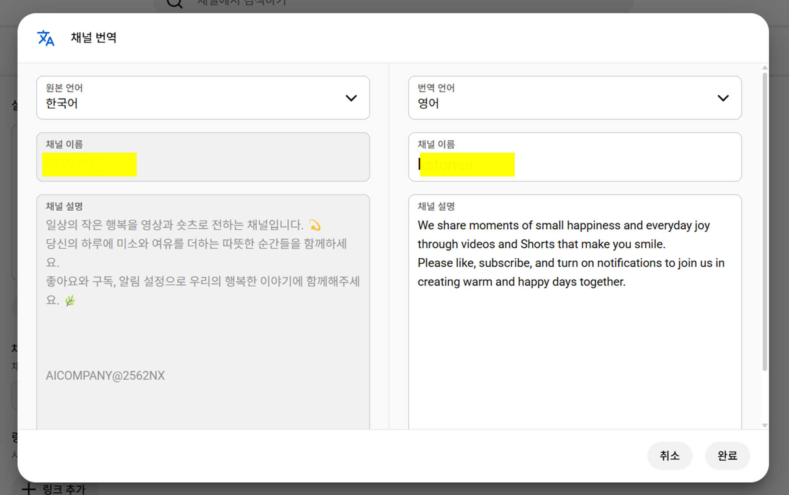This screenshot has width=789, height=495.
Task: Select the highlighted yellow channel name on the left
Action: click(x=89, y=165)
